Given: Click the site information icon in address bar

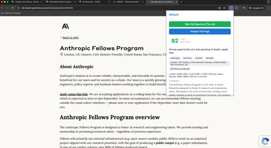Looking at the screenshot, I should tap(18, 8).
